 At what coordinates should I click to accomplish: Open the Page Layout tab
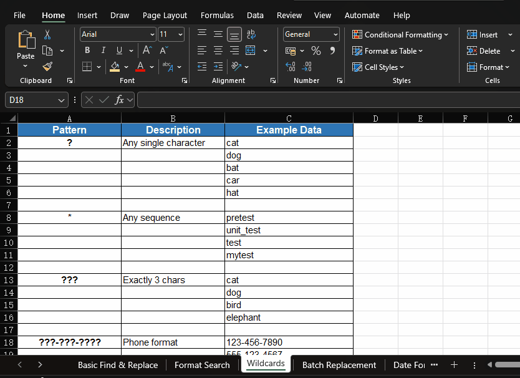click(165, 15)
